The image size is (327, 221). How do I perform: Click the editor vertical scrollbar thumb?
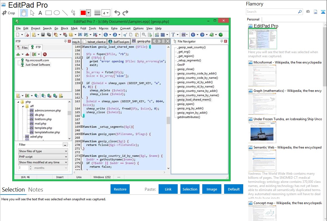tap(168, 120)
